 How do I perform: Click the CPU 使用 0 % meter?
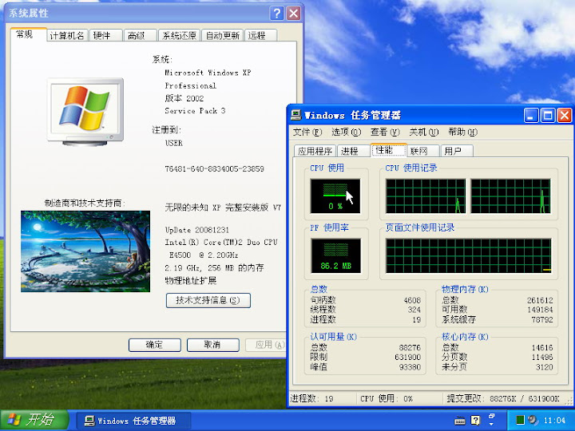[335, 196]
